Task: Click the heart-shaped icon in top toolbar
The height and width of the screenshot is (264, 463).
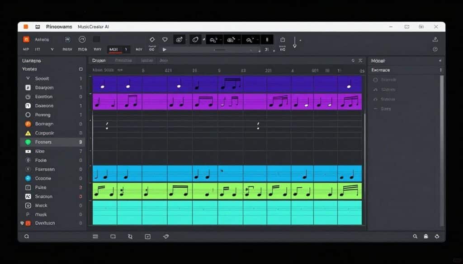Action: [165, 39]
